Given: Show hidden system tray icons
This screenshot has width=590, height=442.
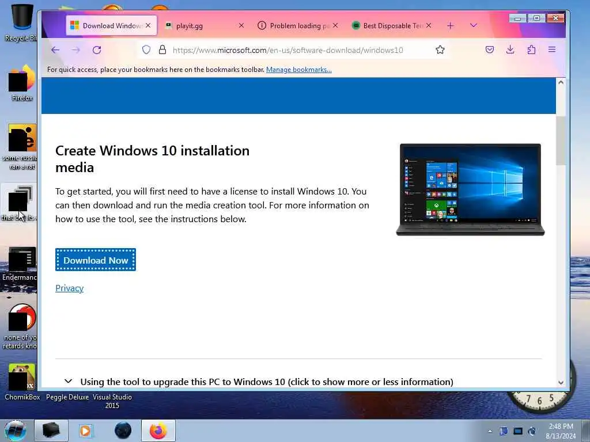Looking at the screenshot, I should (x=490, y=431).
